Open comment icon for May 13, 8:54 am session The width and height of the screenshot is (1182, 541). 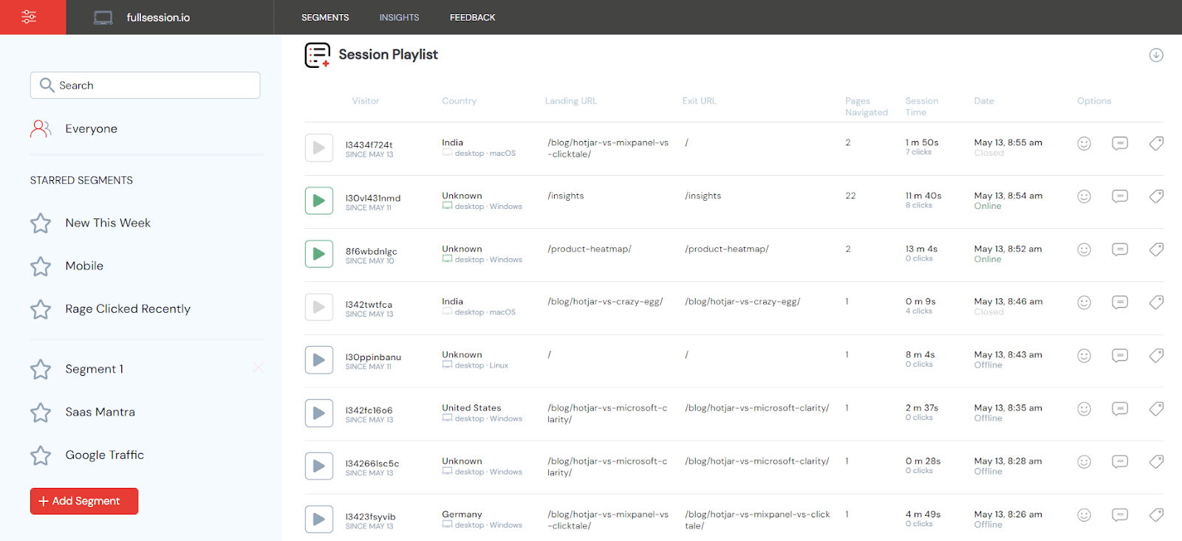[1120, 196]
